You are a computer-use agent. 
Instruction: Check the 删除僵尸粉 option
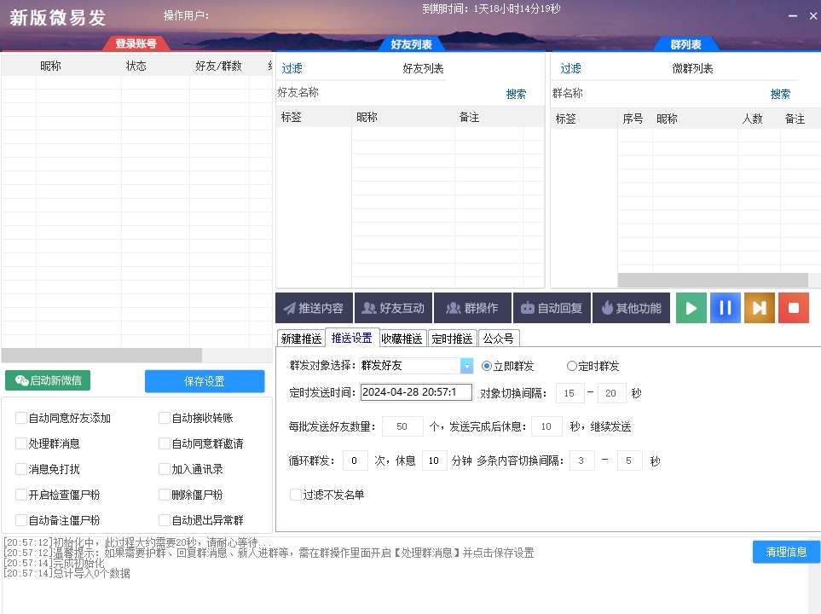[x=163, y=495]
